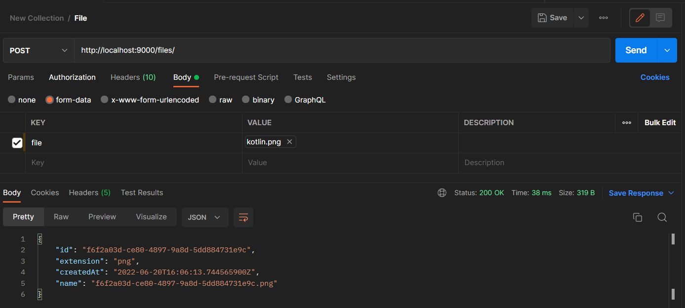Click the empty Key input field

coord(133,163)
